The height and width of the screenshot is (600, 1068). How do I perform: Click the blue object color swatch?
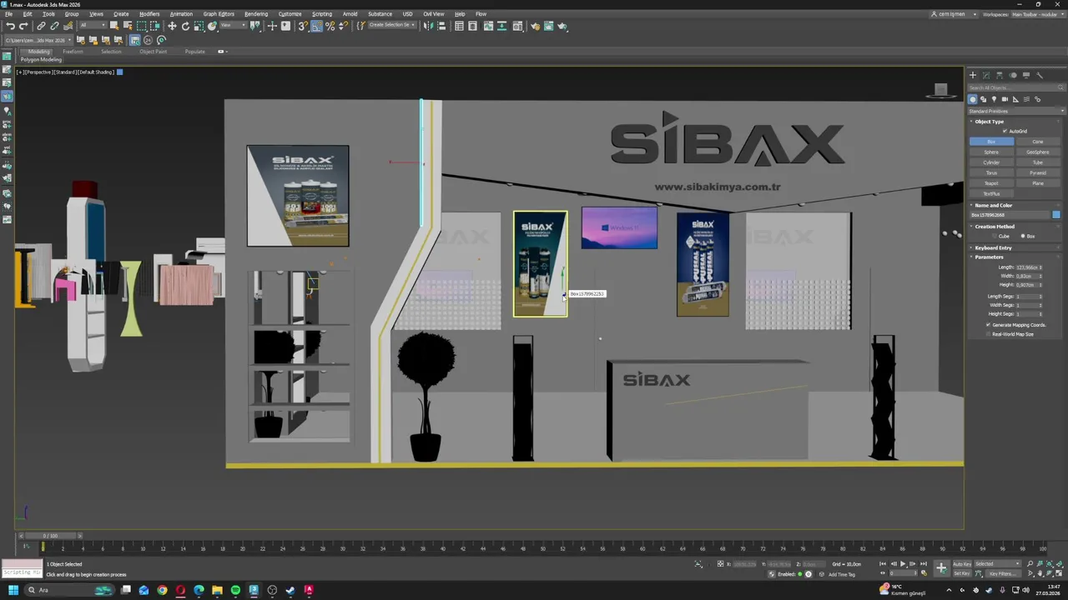coord(1055,215)
